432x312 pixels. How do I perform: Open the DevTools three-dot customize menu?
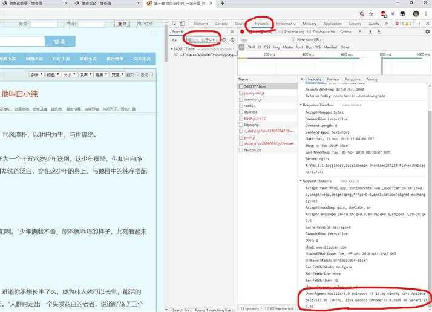coord(419,24)
